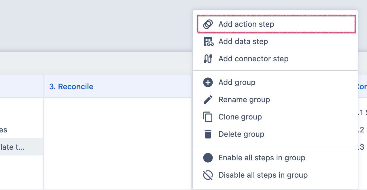Click the connector step plug icon
Image resolution: width=367 pixels, height=190 pixels.
click(x=208, y=59)
